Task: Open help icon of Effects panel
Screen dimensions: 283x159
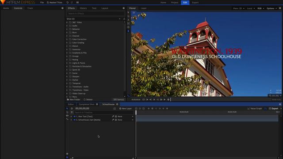Action: coord(124,8)
